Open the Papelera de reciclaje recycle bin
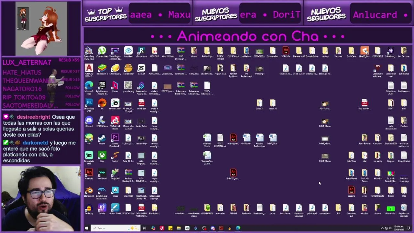 [x=404, y=211]
